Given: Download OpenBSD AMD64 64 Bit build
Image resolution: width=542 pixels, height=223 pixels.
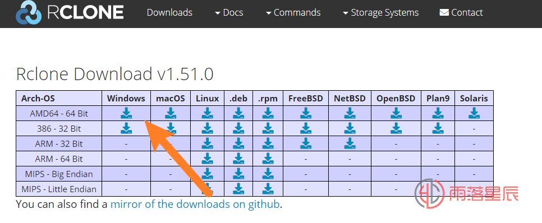Looking at the screenshot, I should point(396,113).
